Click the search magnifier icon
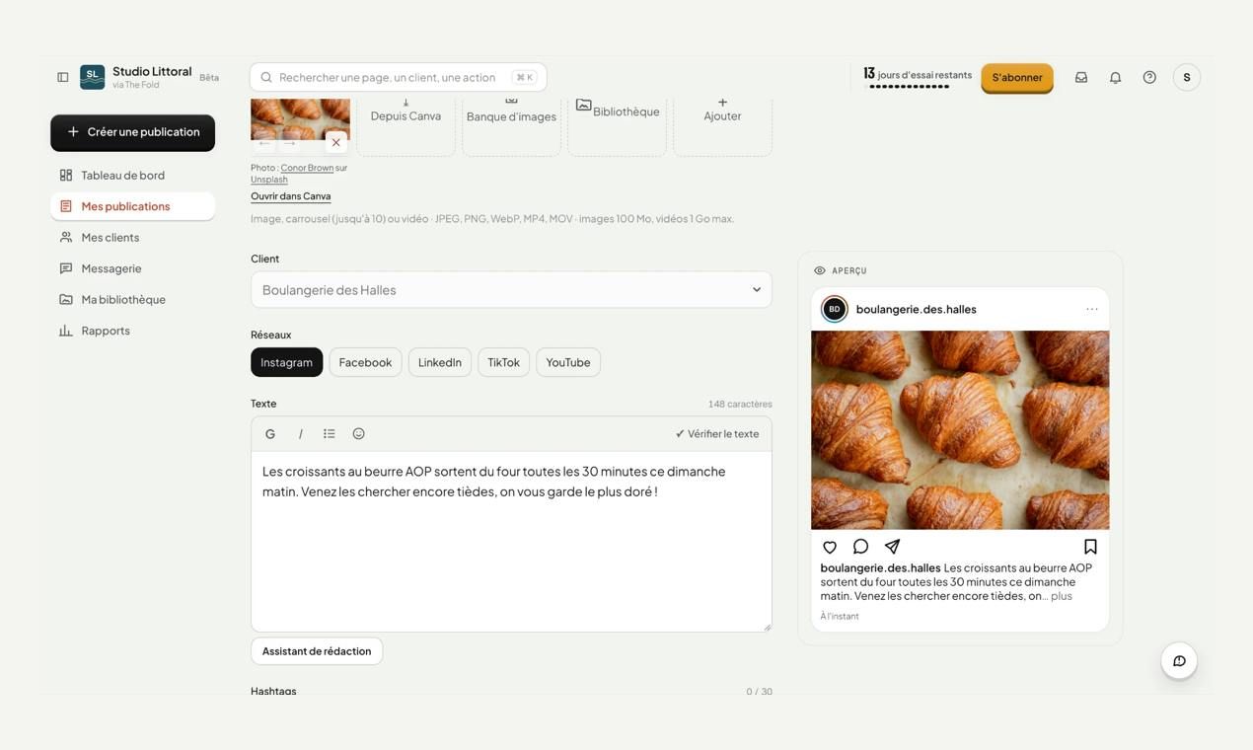 266,77
